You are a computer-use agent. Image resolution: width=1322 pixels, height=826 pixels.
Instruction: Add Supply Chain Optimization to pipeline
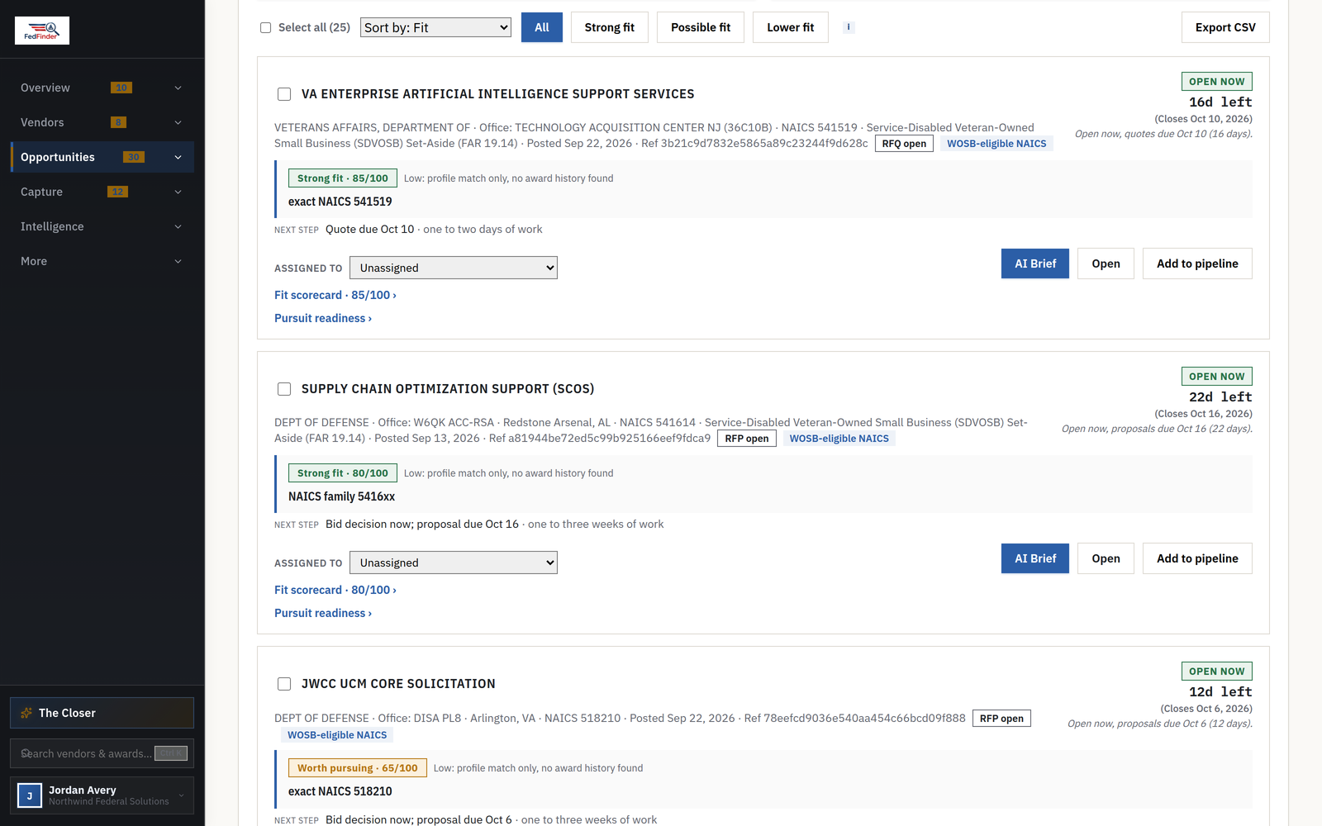coord(1197,558)
